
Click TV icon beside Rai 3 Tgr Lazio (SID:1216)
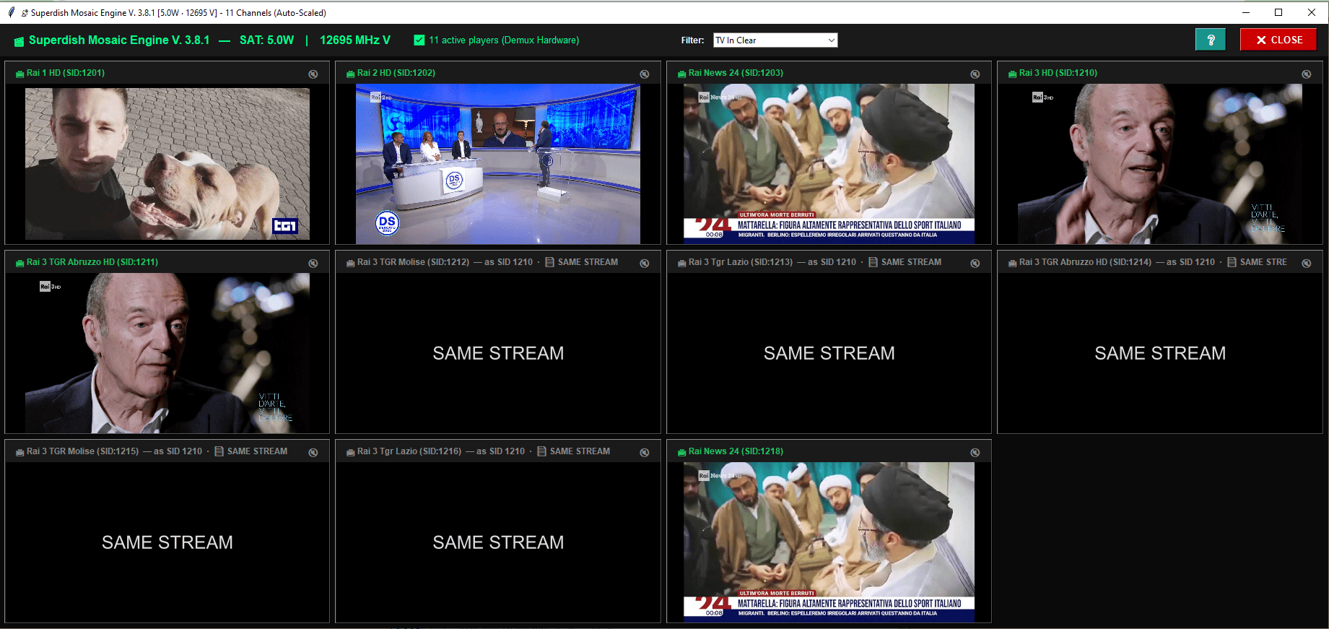351,452
